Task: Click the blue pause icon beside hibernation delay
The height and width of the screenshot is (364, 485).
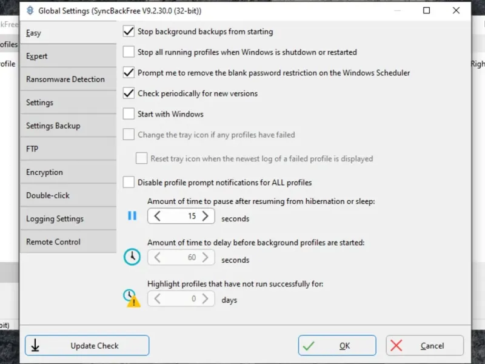Action: pos(132,216)
